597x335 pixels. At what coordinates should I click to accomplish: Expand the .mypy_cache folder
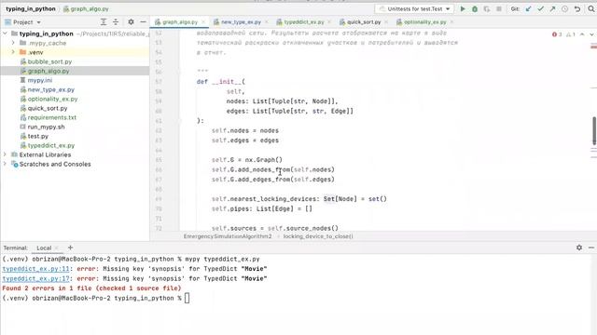click(13, 43)
